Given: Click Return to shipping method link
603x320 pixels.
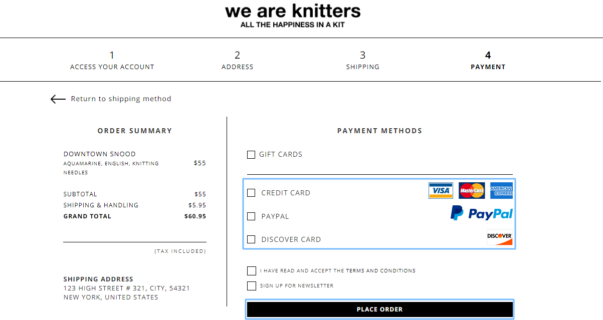Looking at the screenshot, I should pyautogui.click(x=121, y=99).
